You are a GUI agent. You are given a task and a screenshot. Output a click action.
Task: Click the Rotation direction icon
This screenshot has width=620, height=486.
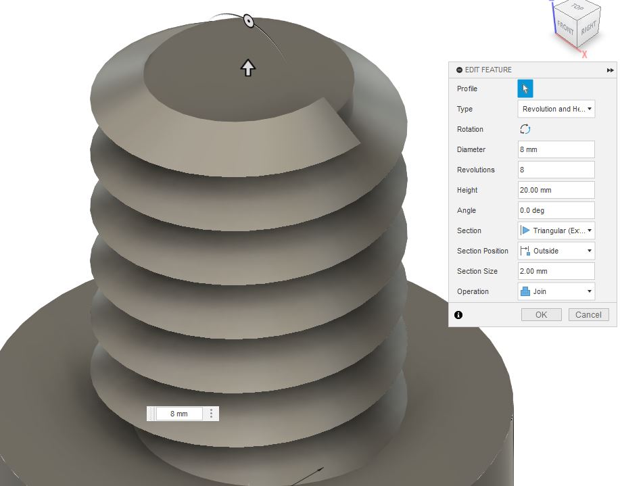click(x=525, y=129)
